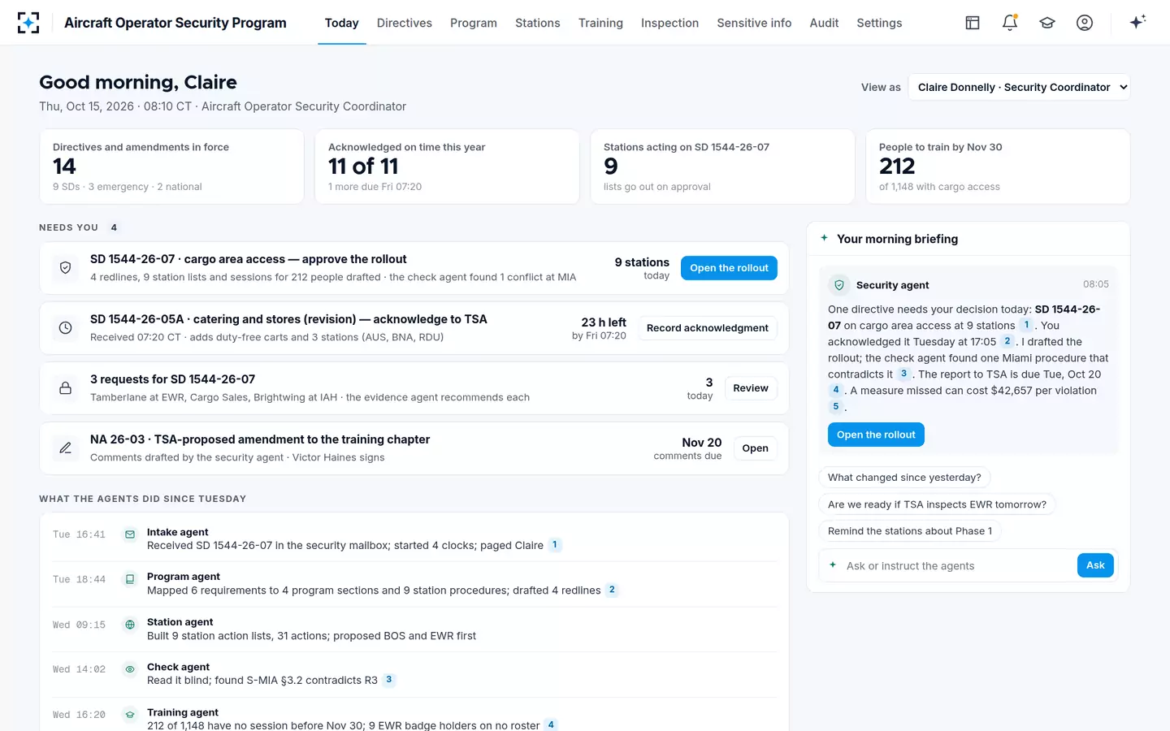Click lock icon on 3 requests row

pos(66,387)
